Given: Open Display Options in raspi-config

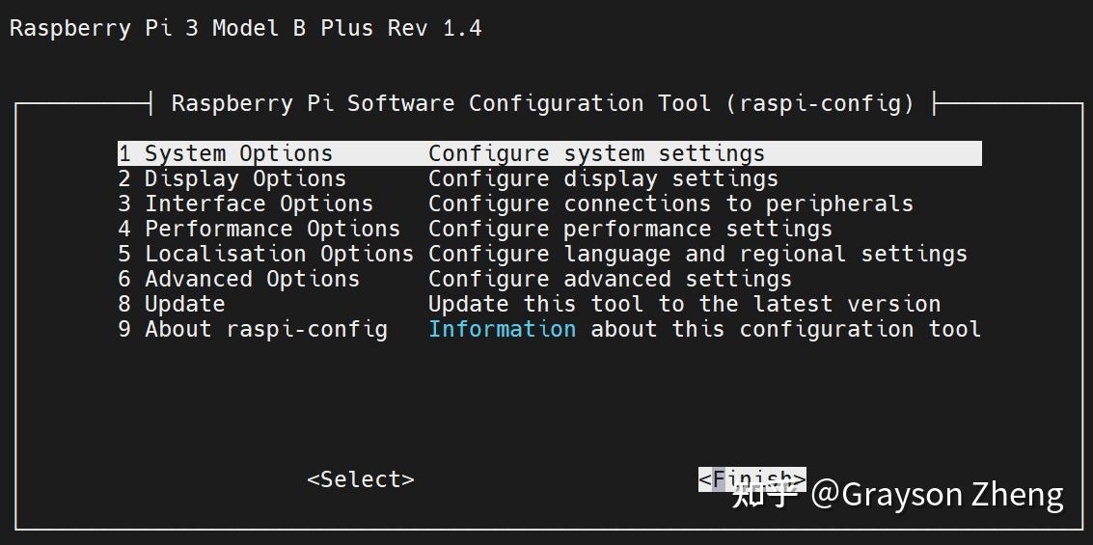Looking at the screenshot, I should pos(232,178).
